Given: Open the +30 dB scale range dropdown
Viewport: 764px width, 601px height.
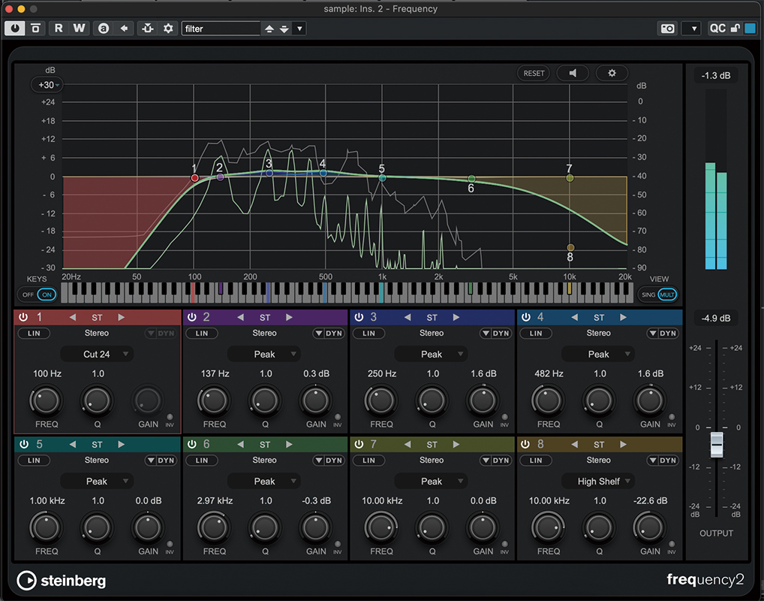Looking at the screenshot, I should (47, 85).
